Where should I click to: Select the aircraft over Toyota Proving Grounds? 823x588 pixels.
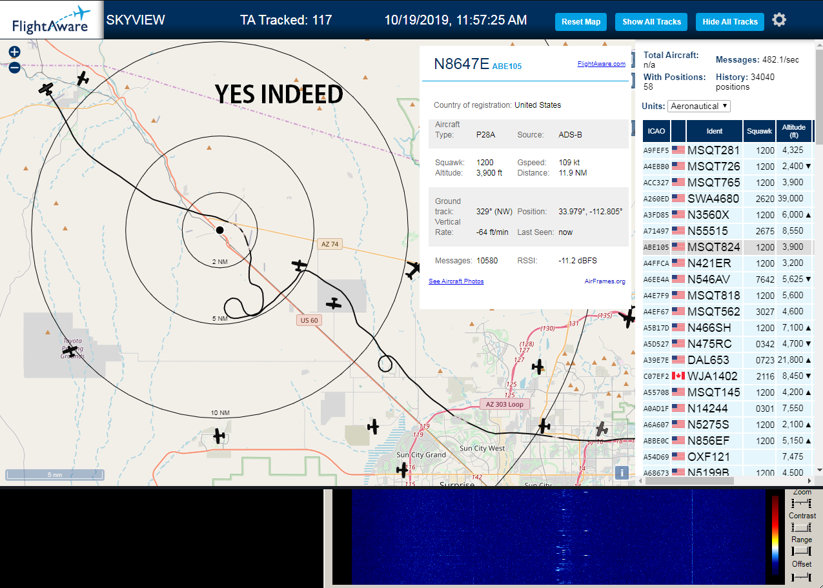pyautogui.click(x=70, y=350)
